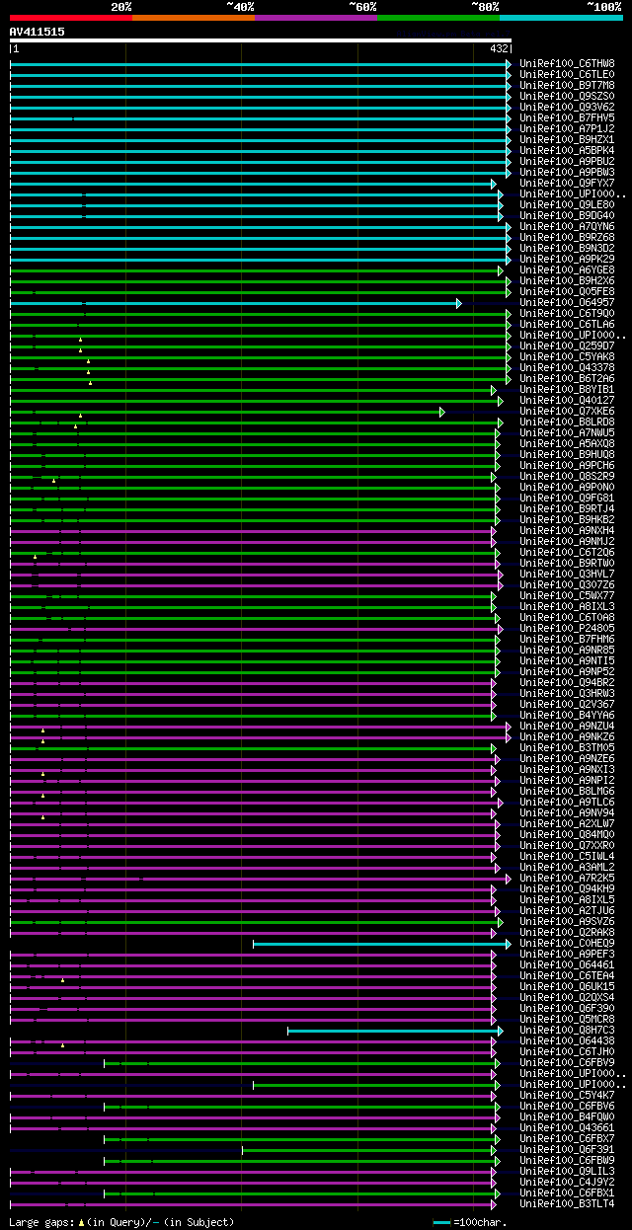Viewport: 632px width, 1230px height.
Task: Open the UniRef100_Q9FYX7 entry
Action: coord(567,183)
